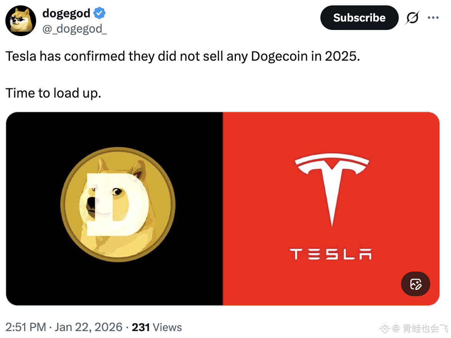Click dogegod's Shiba Inu profile avatar
Viewport: 451px width, 338px height.
(21, 21)
